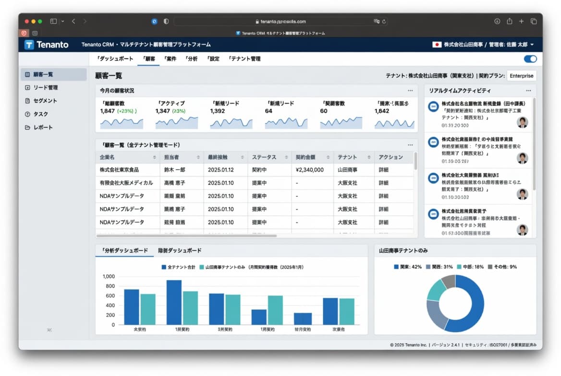
Task: Click the 有限会社大阪メディカル company name
Action: (126, 183)
